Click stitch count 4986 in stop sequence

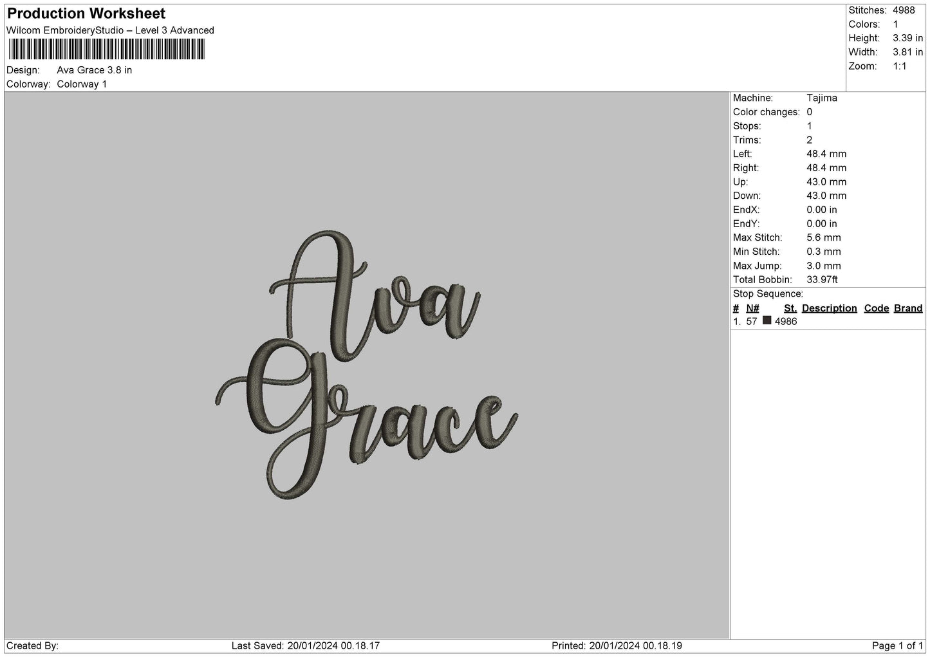pos(786,322)
